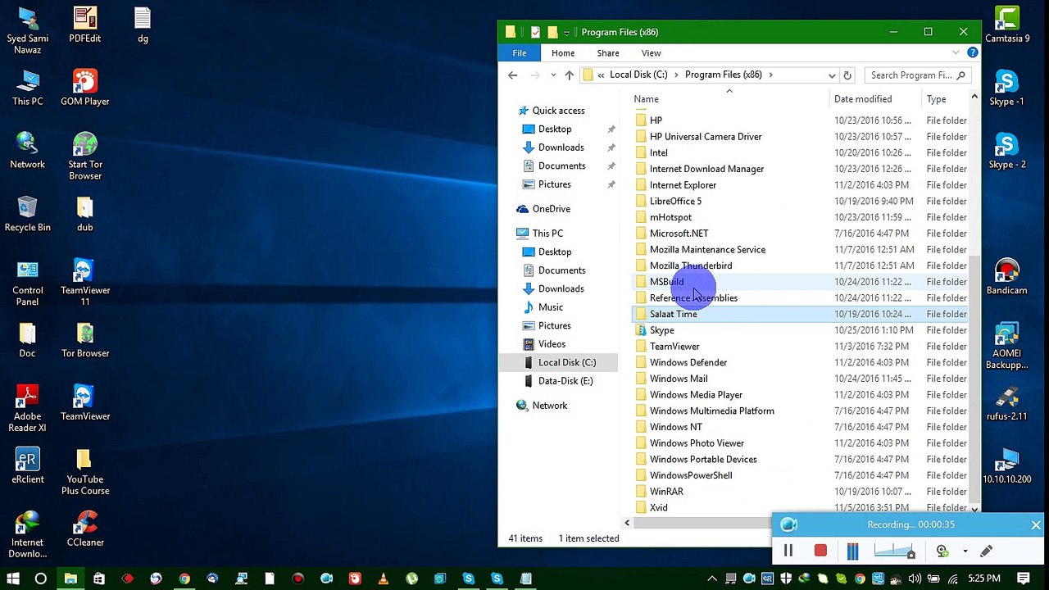Open the Windows Start menu

[x=13, y=579]
